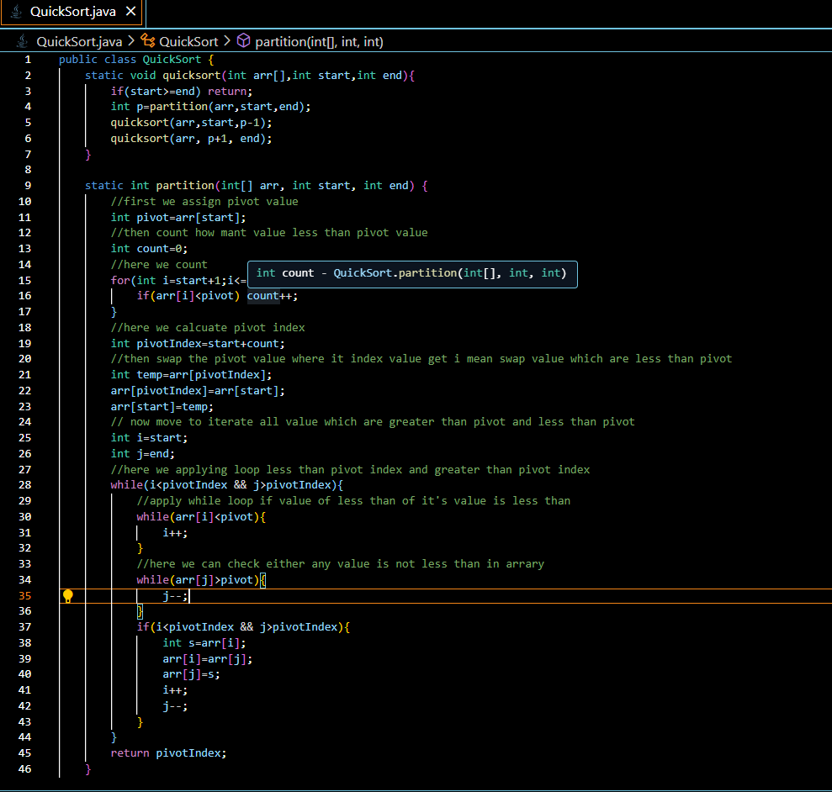This screenshot has height=792, width=832.
Task: Click the hover tooltip 'int count - QuickSort.partition'
Action: (412, 274)
